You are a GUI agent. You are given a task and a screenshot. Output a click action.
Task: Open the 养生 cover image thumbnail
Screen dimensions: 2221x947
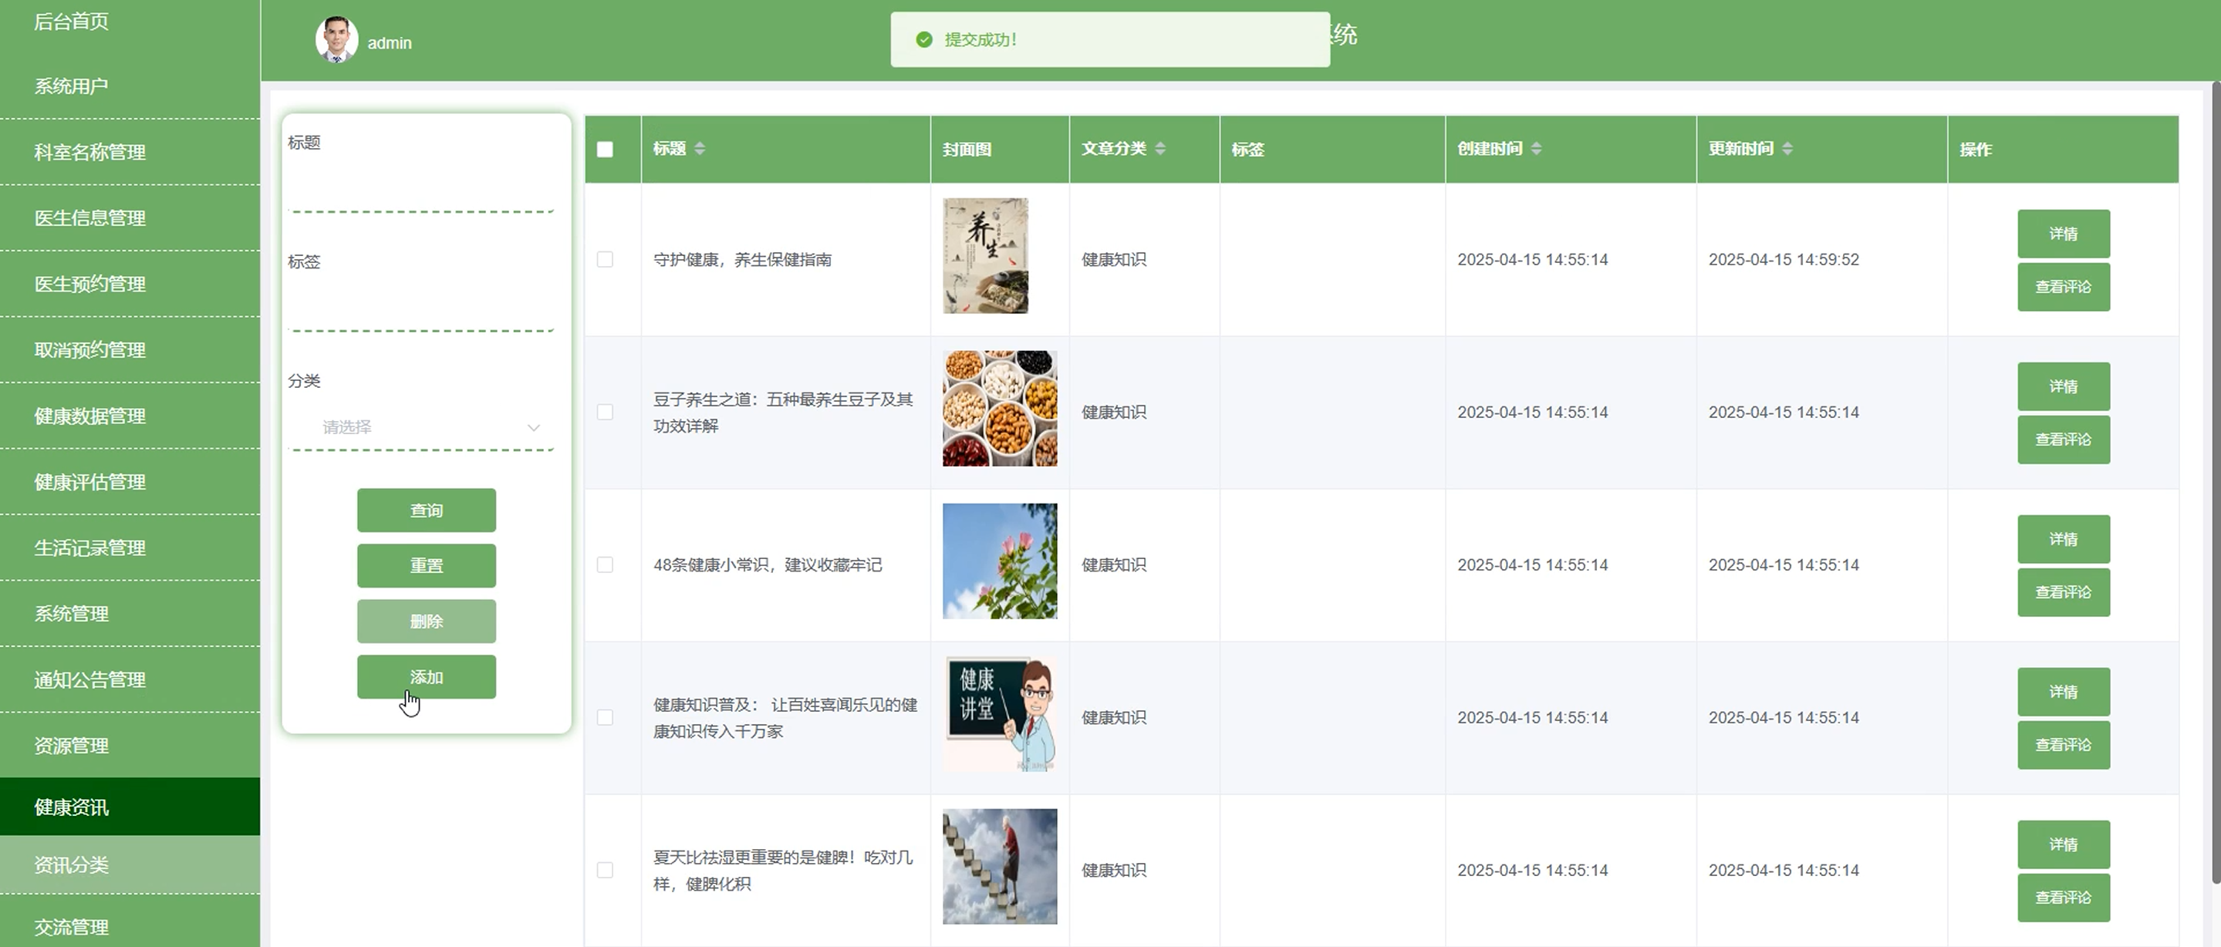pos(984,256)
